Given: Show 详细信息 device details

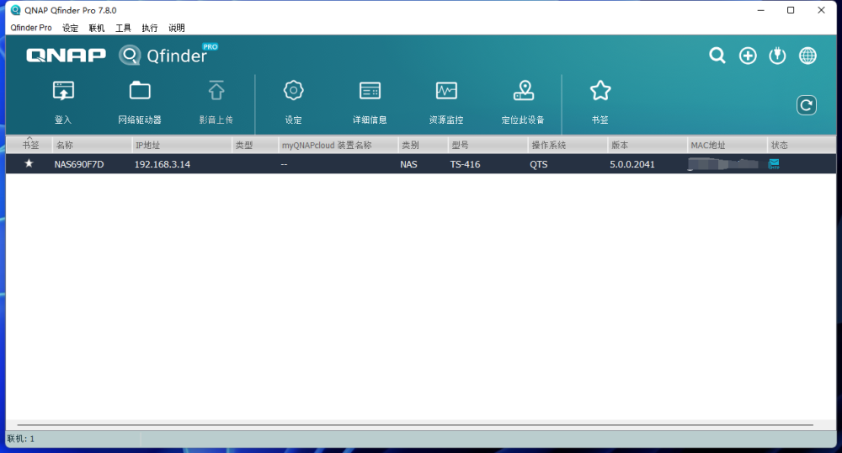Looking at the screenshot, I should (x=370, y=103).
